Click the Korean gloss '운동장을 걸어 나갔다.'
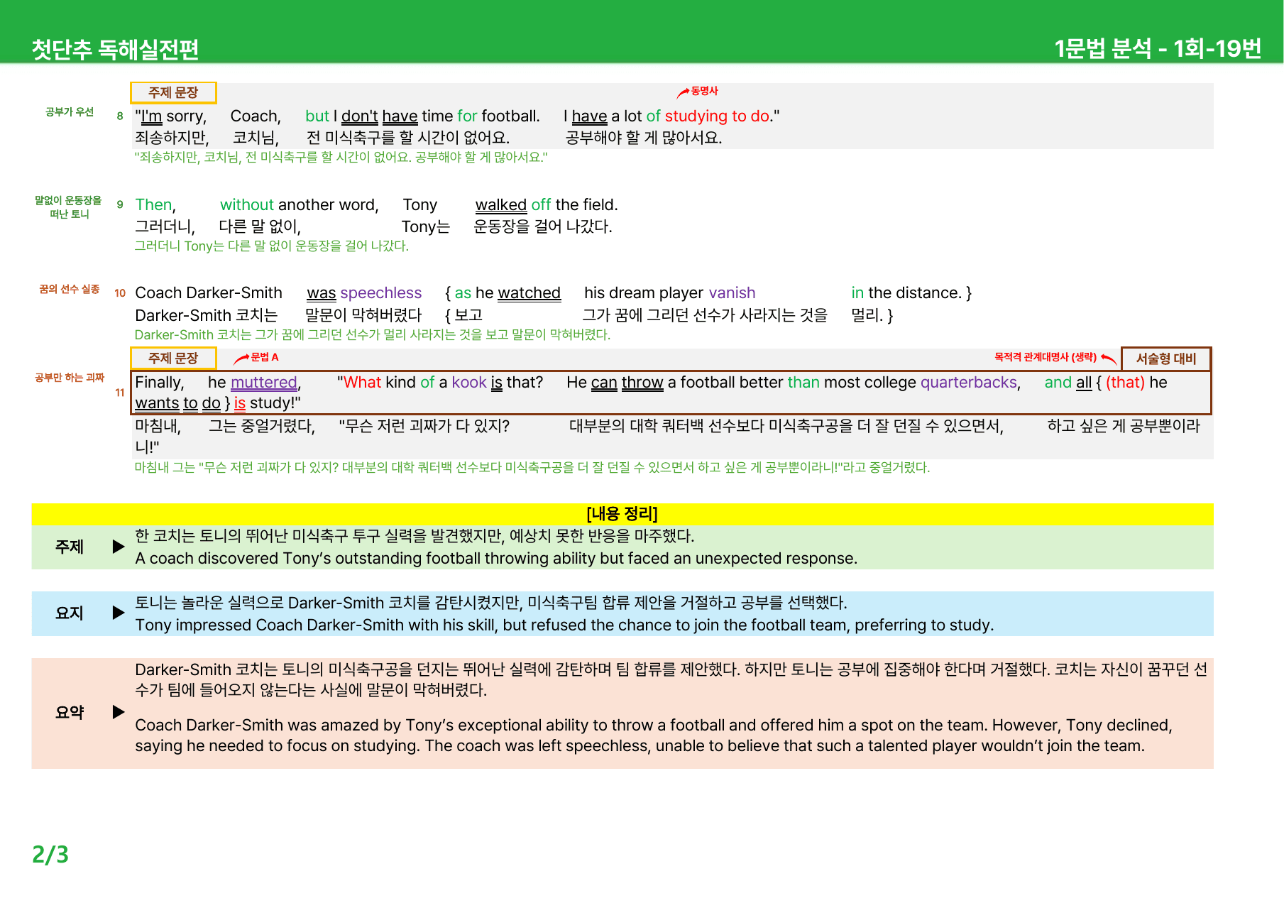The width and height of the screenshot is (1284, 908). (543, 226)
